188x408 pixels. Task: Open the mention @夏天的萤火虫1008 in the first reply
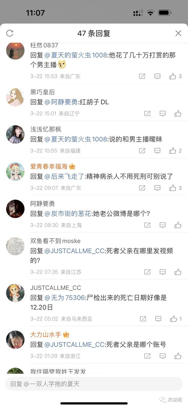[x=76, y=55]
